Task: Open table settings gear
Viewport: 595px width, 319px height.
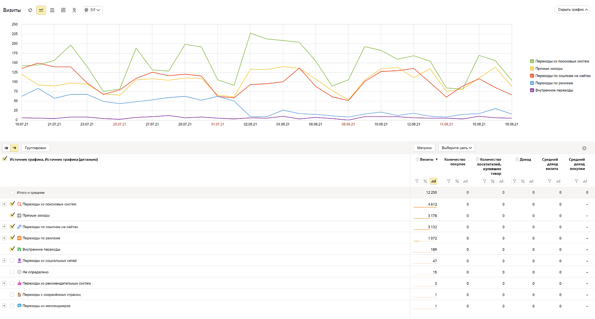Action: point(584,148)
